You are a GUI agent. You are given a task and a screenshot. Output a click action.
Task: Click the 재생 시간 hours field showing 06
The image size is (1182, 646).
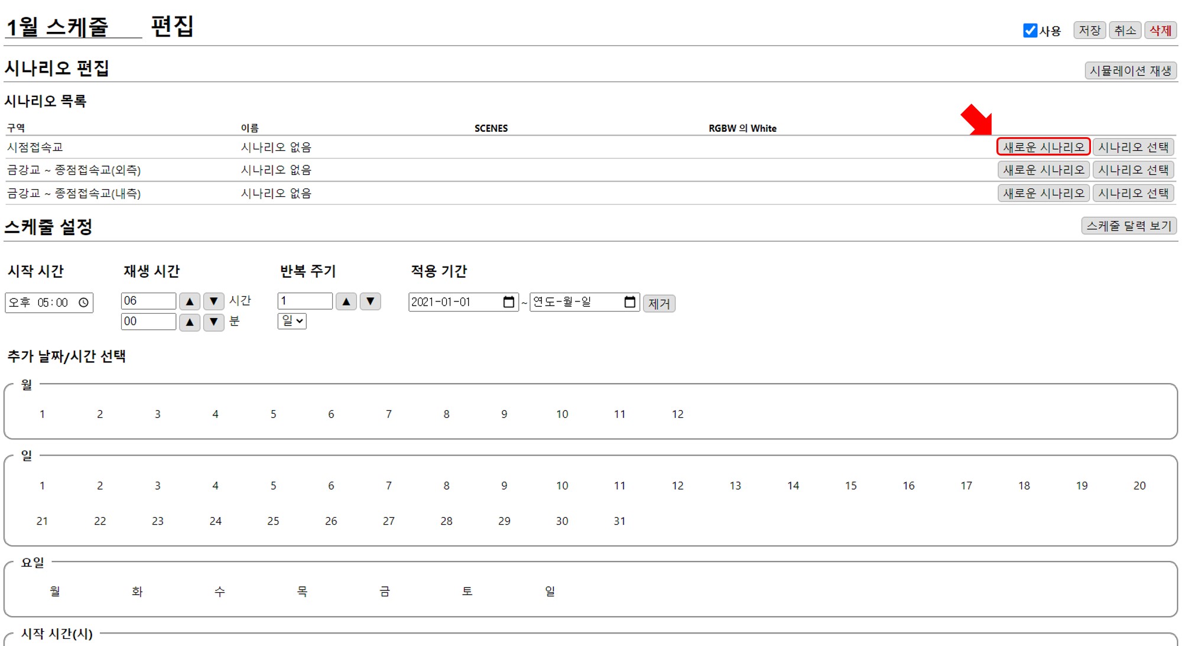pos(148,301)
